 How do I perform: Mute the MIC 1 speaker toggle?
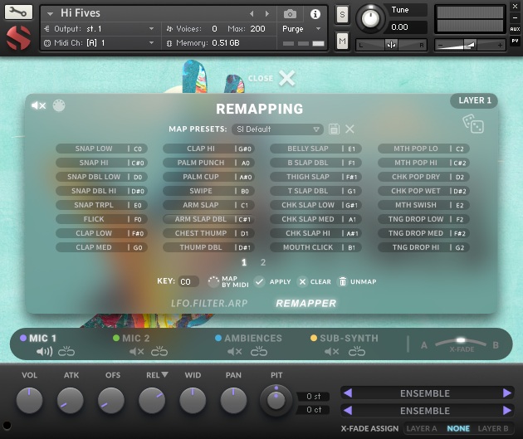44,351
